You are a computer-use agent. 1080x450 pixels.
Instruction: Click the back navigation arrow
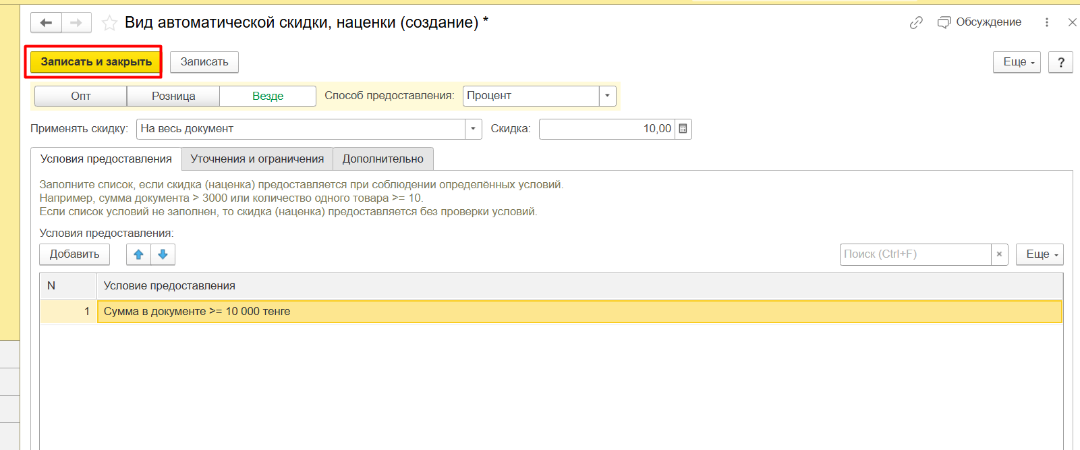tap(46, 23)
